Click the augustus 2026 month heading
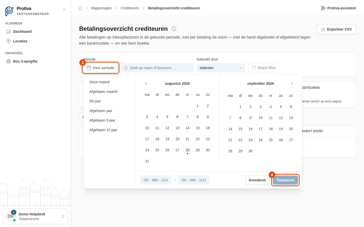 pos(177,83)
